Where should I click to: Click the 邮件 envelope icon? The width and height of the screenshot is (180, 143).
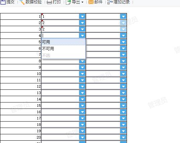91,2
